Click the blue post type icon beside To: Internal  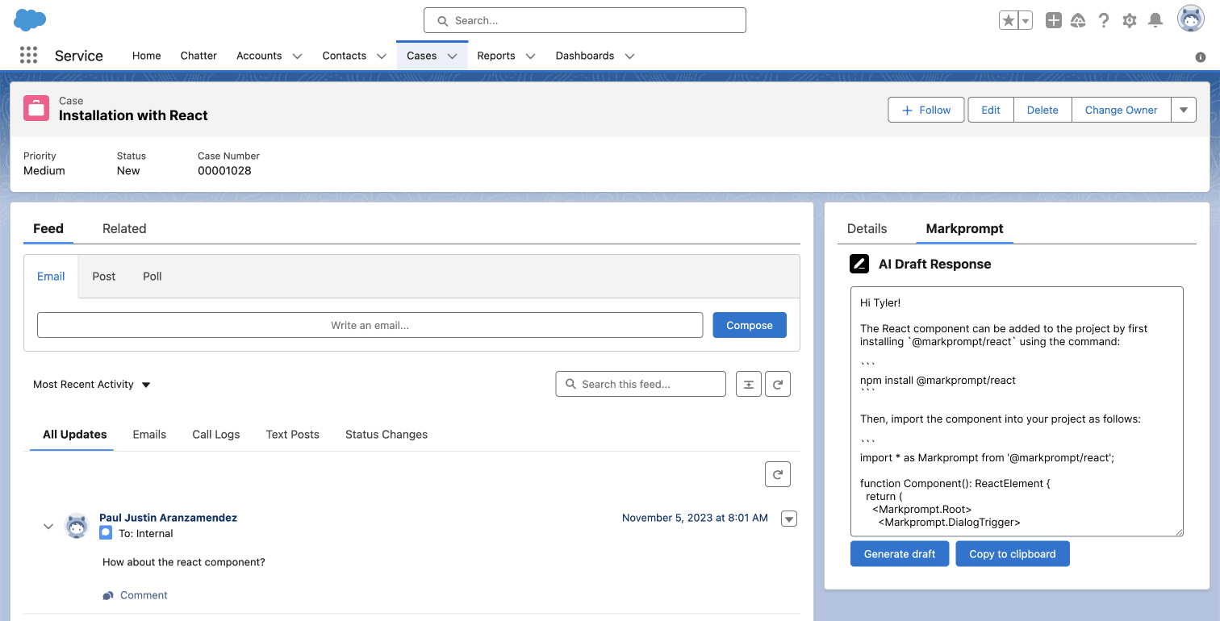[x=106, y=533]
